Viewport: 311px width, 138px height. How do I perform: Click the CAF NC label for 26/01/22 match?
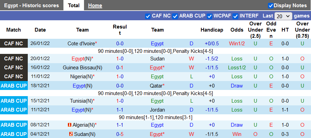[x=14, y=44]
